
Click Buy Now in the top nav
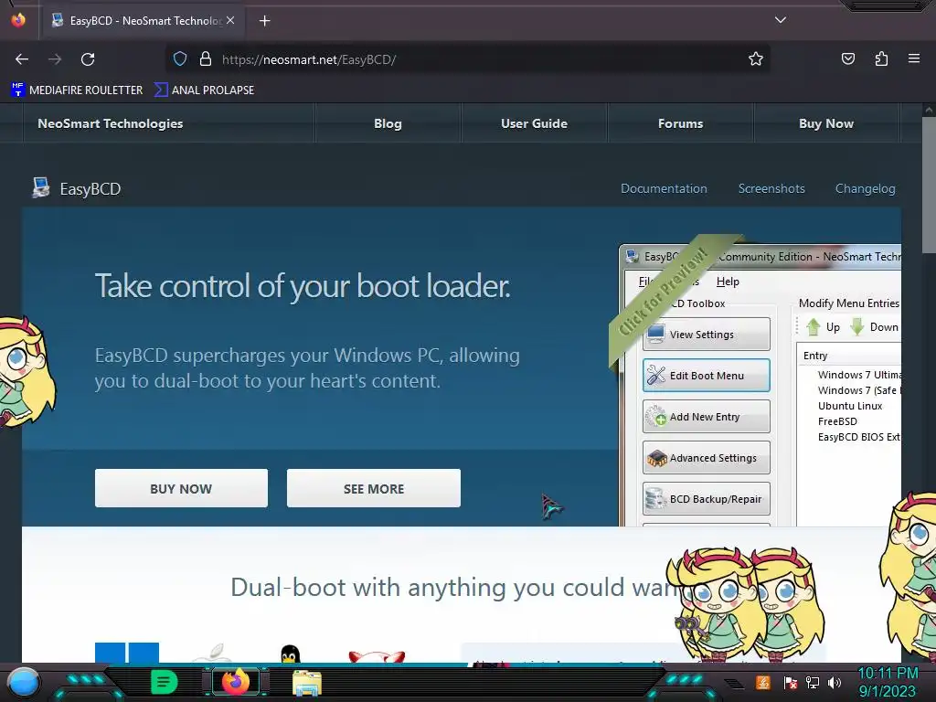826,123
